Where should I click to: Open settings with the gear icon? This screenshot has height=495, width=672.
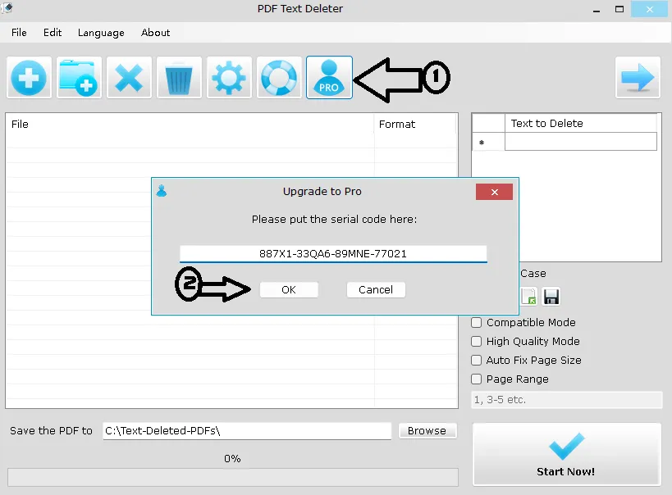point(229,79)
